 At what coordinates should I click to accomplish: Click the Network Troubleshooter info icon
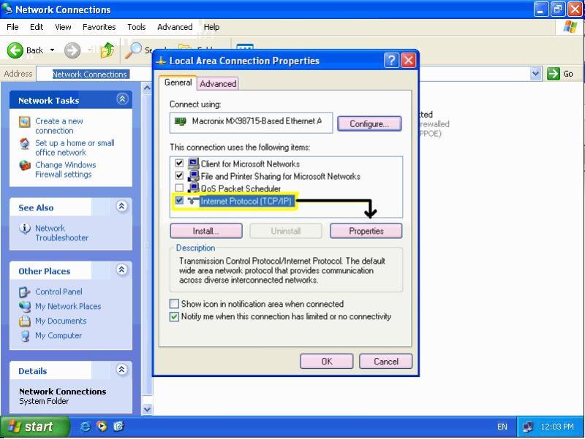pos(25,228)
